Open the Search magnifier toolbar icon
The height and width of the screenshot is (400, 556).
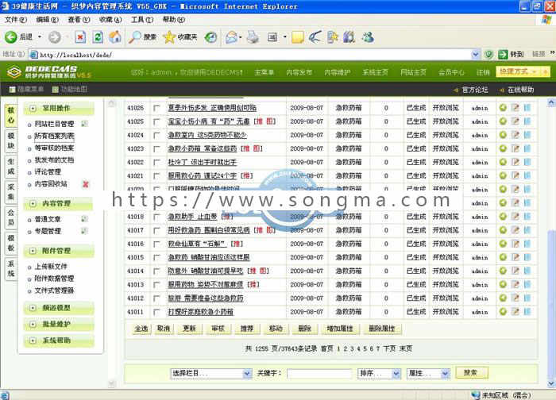(135, 37)
